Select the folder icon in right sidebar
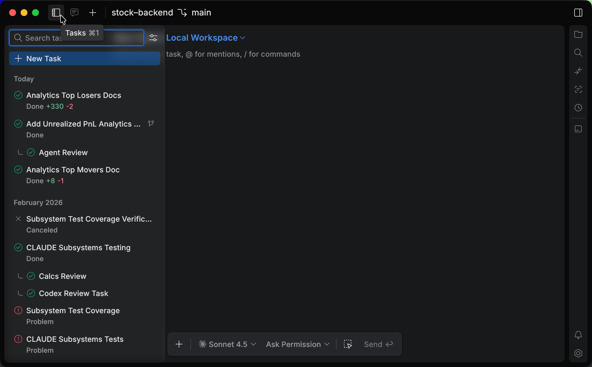The height and width of the screenshot is (367, 592). tap(578, 34)
